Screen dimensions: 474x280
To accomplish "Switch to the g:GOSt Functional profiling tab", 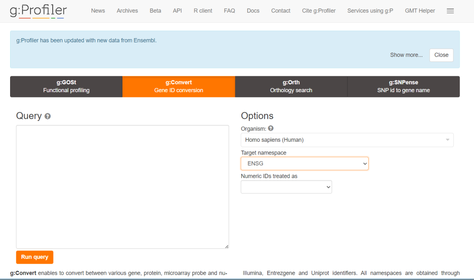I will coord(66,86).
